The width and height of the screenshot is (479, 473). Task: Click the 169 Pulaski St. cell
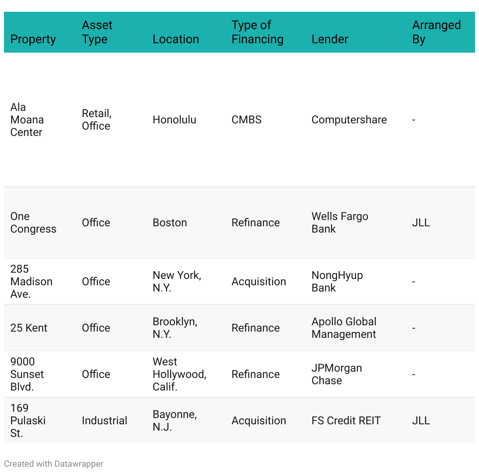[27, 421]
